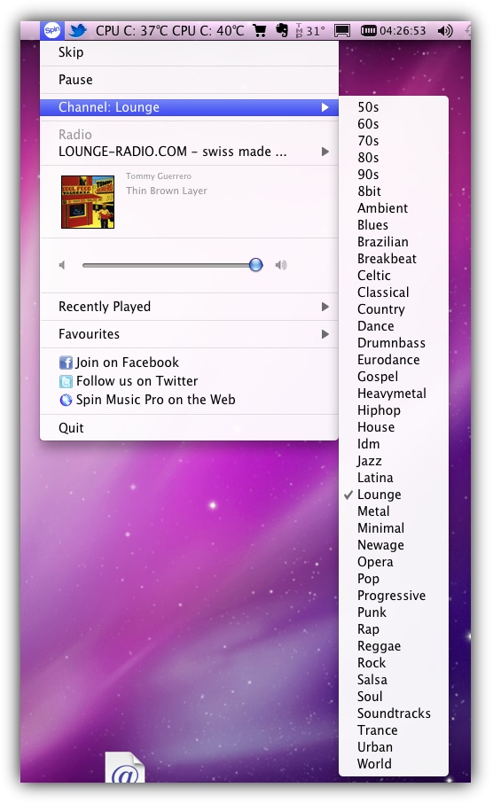Open the Evernote elephant menu bar icon
The width and height of the screenshot is (493, 803).
pos(282,30)
